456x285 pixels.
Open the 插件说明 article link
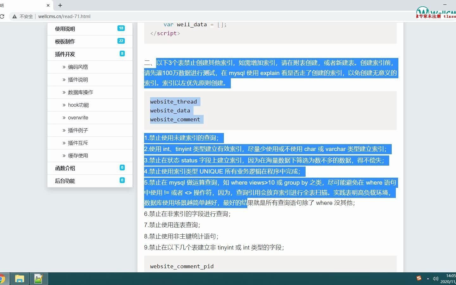click(78, 79)
